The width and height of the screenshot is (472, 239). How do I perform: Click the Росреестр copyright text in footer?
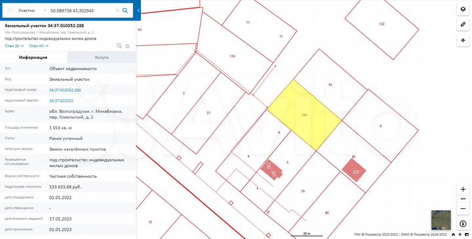[401, 234]
